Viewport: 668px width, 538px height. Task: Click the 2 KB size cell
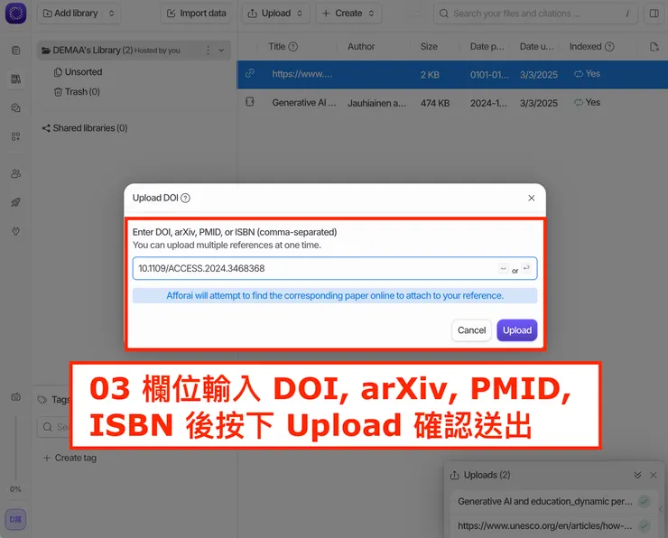430,75
